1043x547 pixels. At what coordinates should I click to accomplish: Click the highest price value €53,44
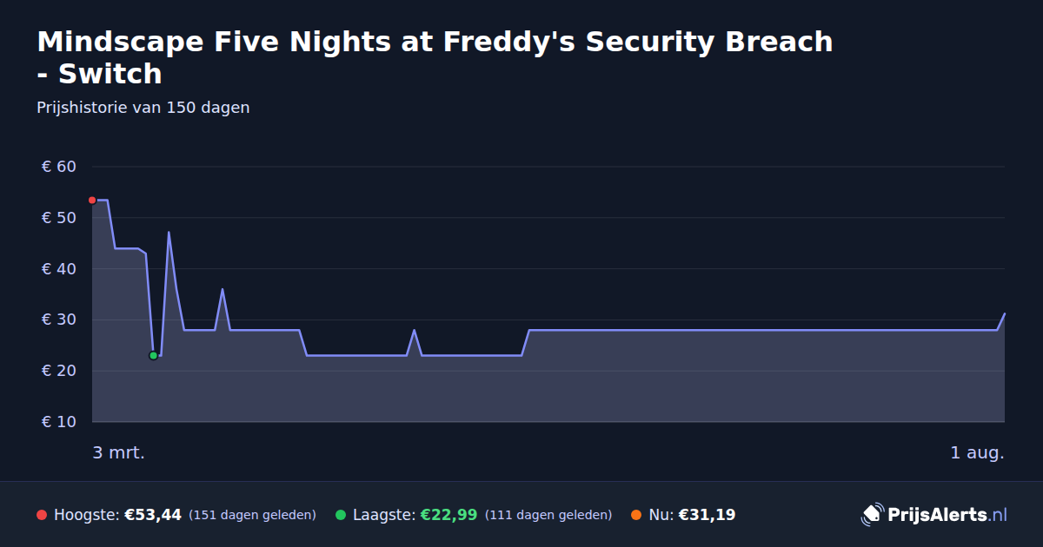click(153, 515)
